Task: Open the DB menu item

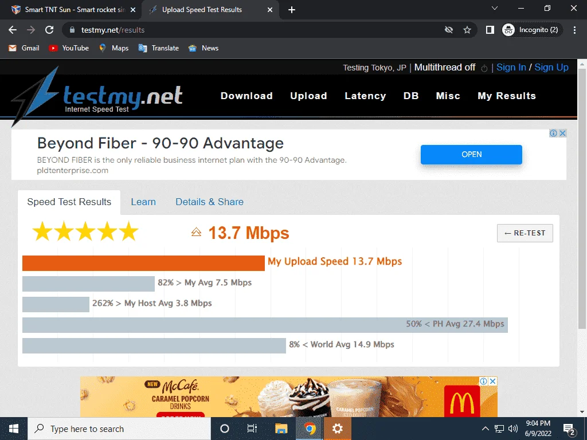Action: 410,96
